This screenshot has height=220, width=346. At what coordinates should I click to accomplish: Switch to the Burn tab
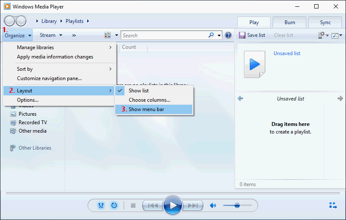(290, 22)
